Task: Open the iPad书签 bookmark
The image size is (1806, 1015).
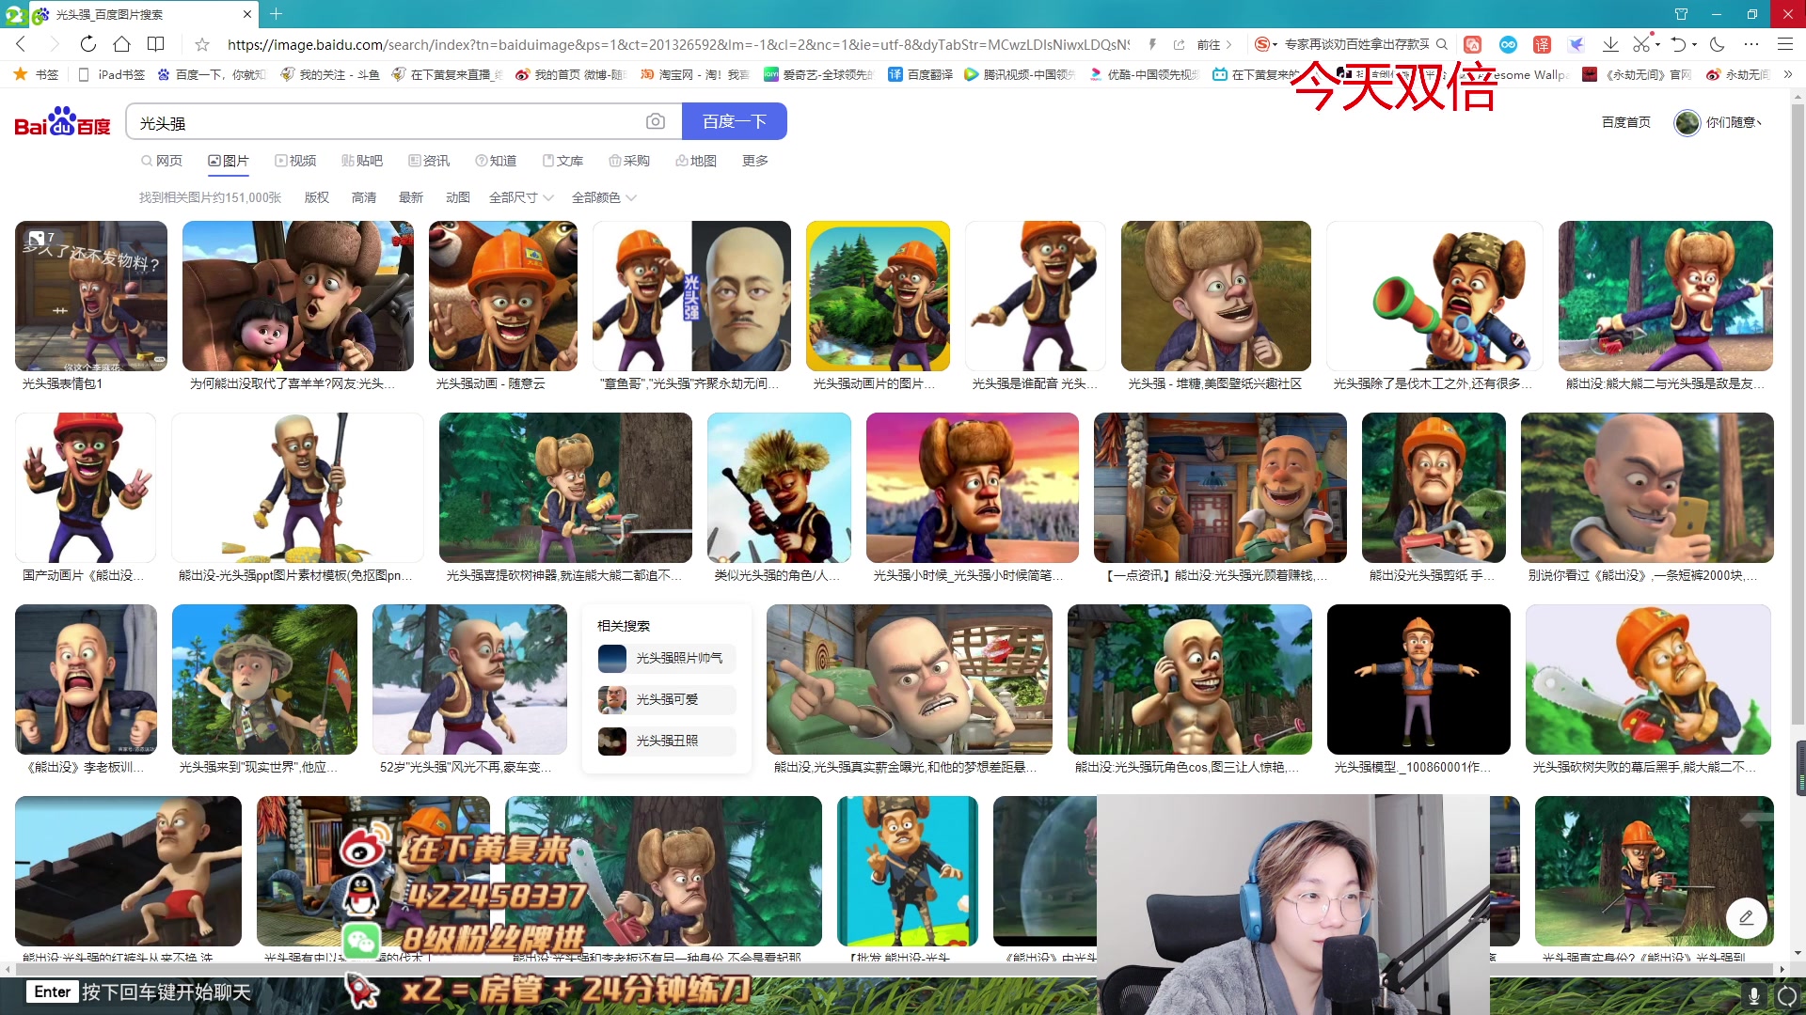Action: [111, 74]
